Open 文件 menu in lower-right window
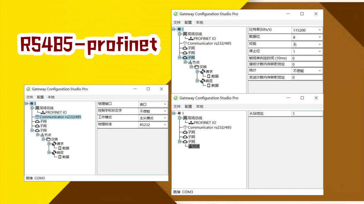 coord(177,106)
